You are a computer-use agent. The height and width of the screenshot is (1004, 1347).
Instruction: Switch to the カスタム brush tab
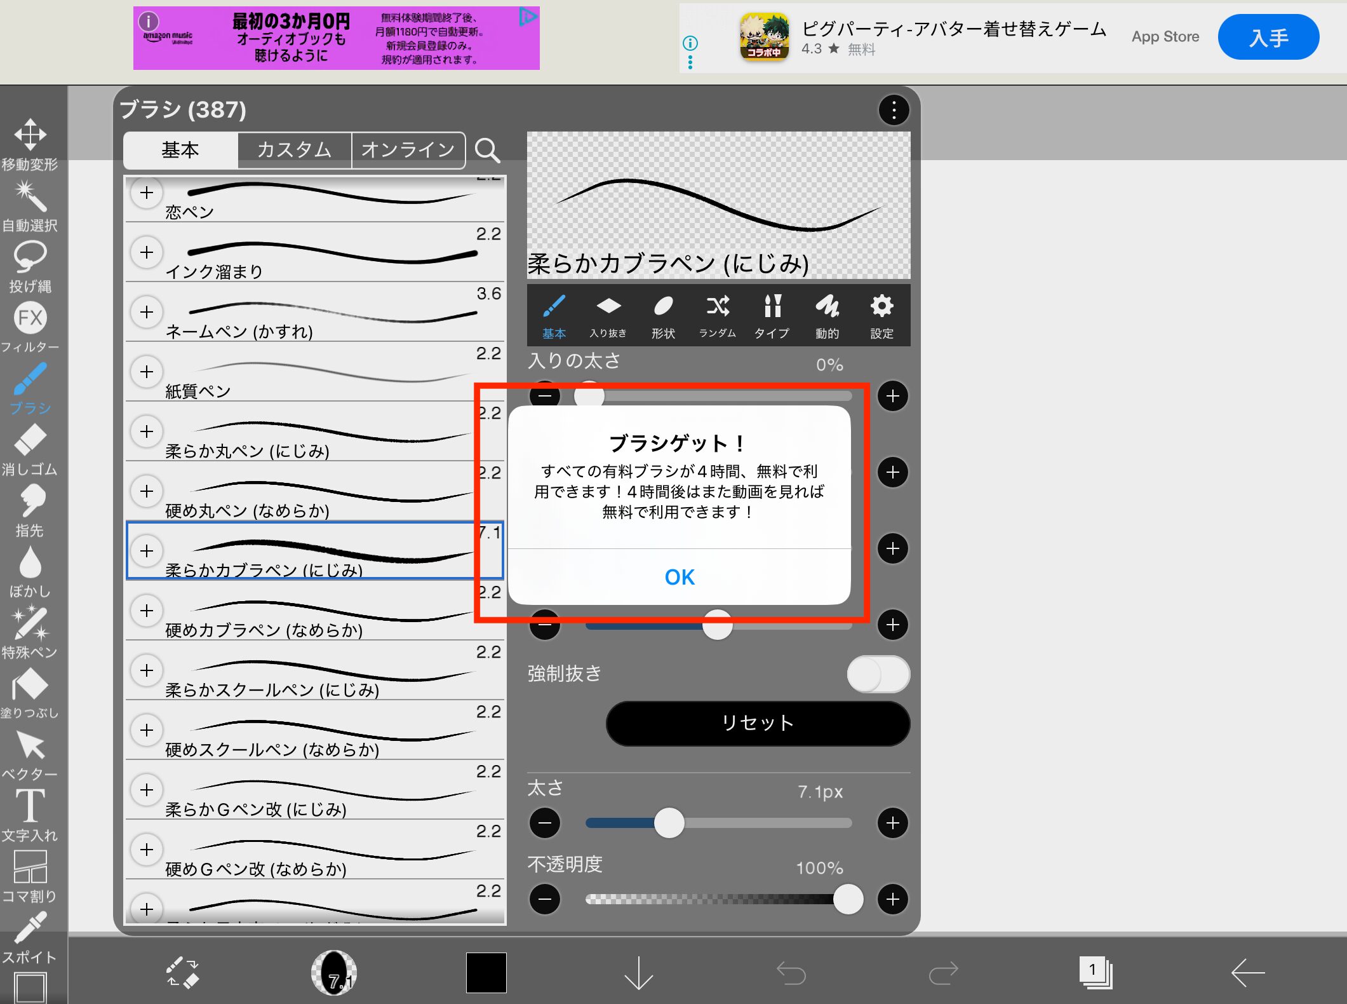coord(294,151)
